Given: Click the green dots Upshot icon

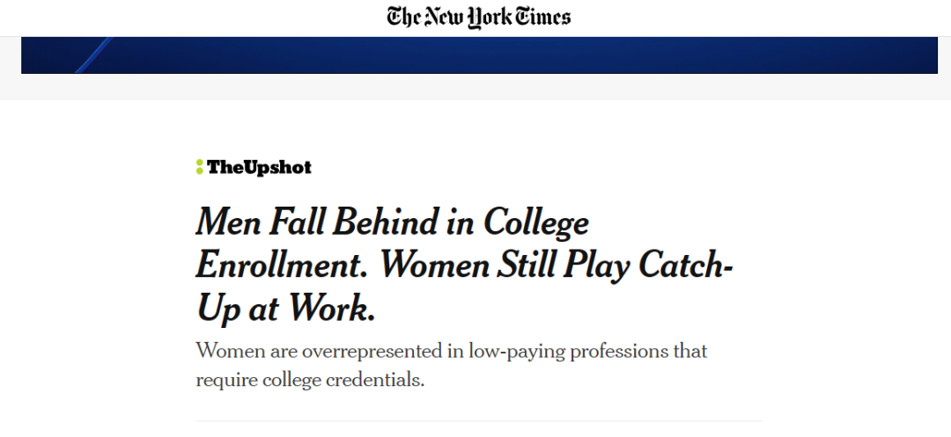Looking at the screenshot, I should coord(200,167).
